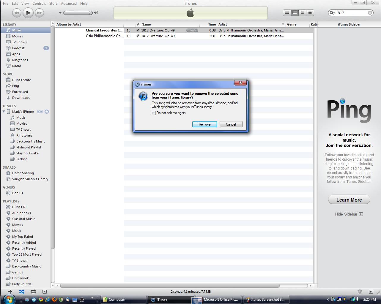
Task: Click the Previous track rewind button
Action: point(17,13)
